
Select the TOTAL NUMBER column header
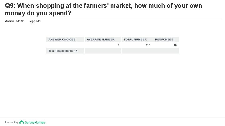point(135,40)
